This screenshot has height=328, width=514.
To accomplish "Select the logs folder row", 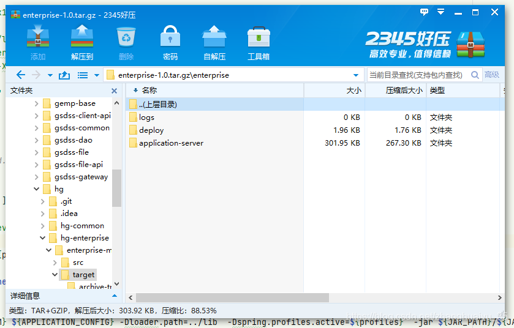I will [x=315, y=117].
